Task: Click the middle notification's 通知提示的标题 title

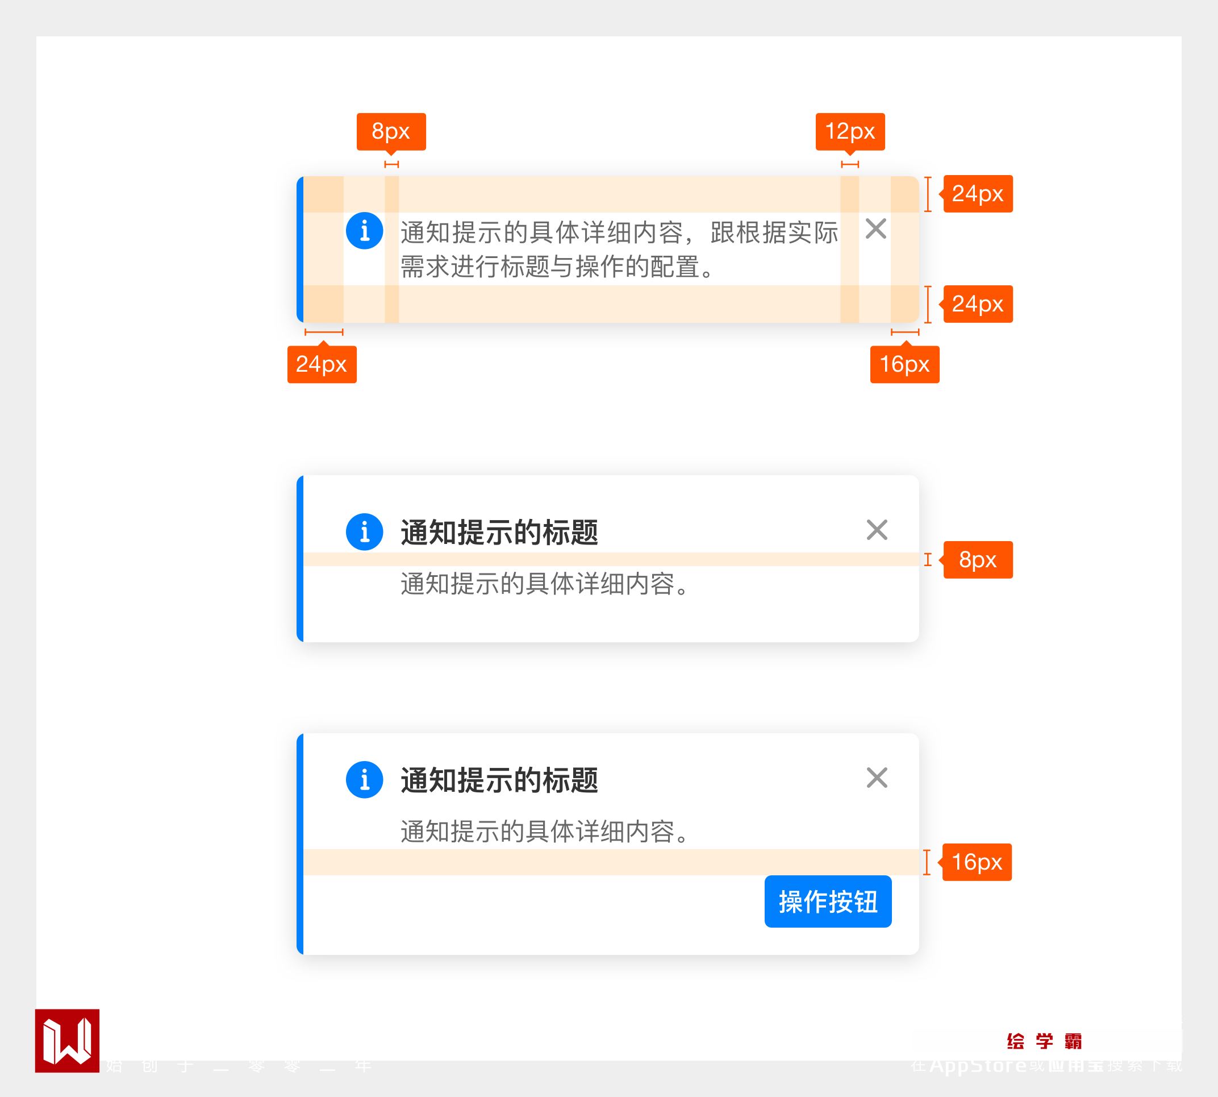Action: point(499,532)
